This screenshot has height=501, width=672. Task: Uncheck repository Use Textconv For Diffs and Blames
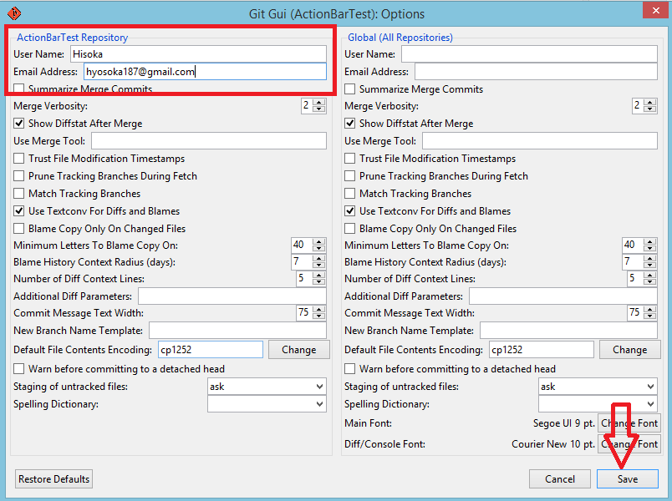[x=19, y=211]
